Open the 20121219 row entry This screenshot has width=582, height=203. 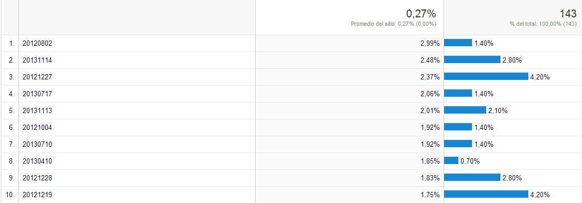(x=37, y=195)
